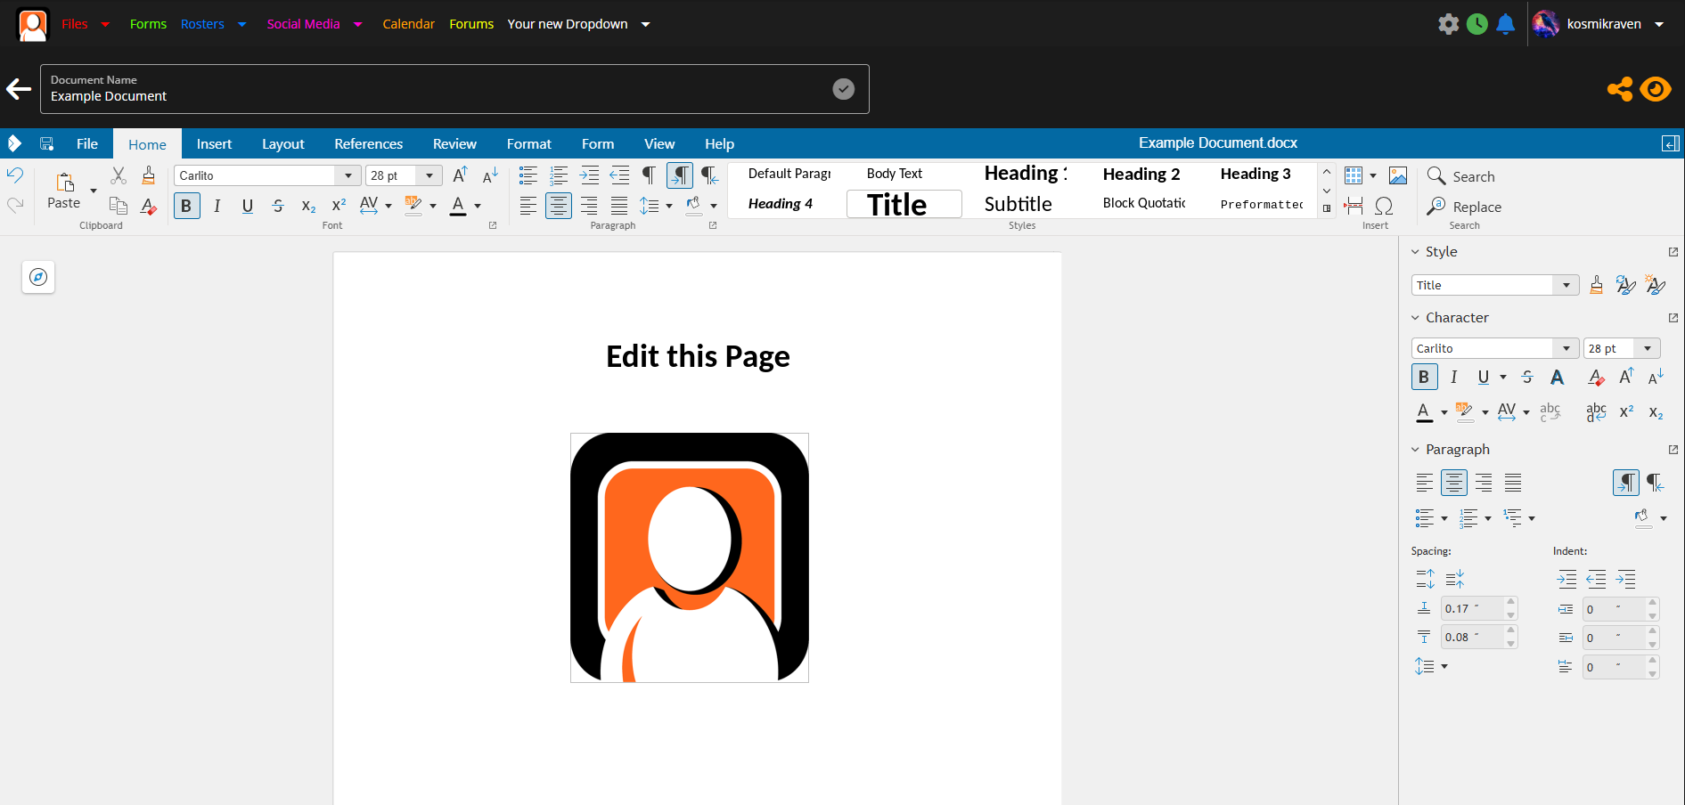The height and width of the screenshot is (805, 1685).
Task: Open the Forums link in the top bar
Action: coord(471,24)
